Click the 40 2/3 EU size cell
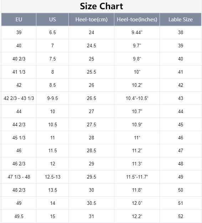The width and height of the screenshot is (202, 223). click(x=19, y=59)
